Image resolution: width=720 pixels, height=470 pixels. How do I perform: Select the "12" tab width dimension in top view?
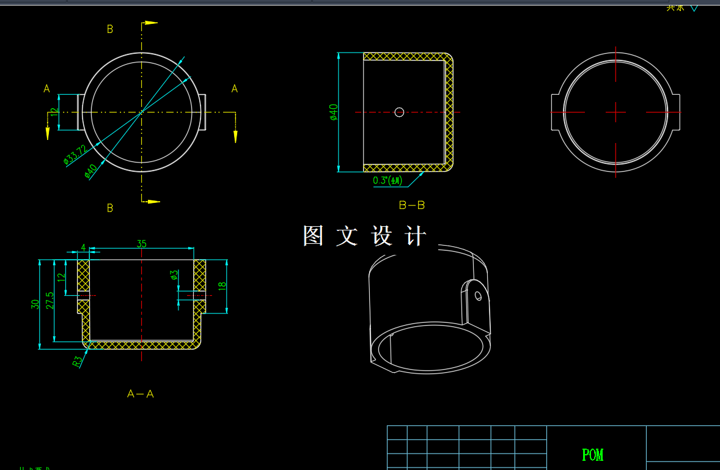pyautogui.click(x=54, y=112)
